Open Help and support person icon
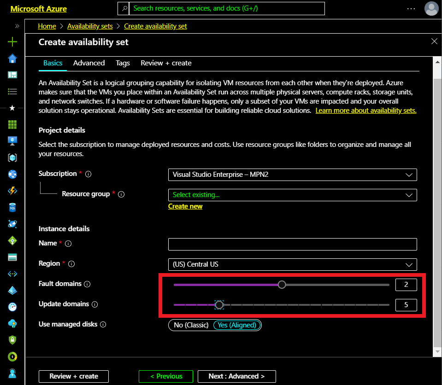The width and height of the screenshot is (442, 385). pos(12,373)
